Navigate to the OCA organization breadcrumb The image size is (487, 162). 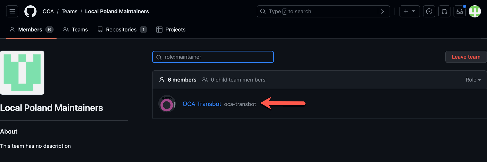pyautogui.click(x=48, y=11)
